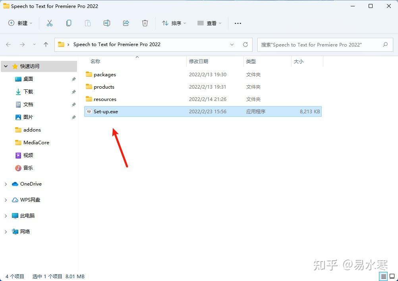Select the resources folder

coord(203,99)
